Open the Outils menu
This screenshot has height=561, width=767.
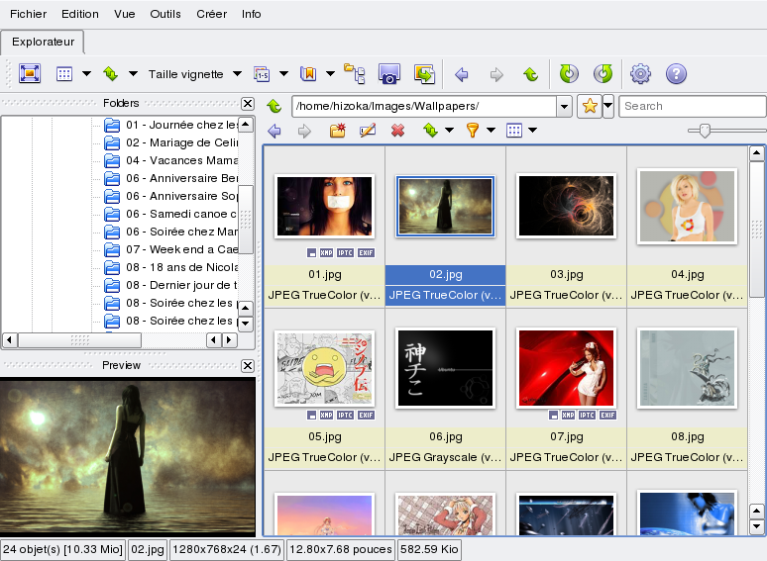pyautogui.click(x=165, y=14)
